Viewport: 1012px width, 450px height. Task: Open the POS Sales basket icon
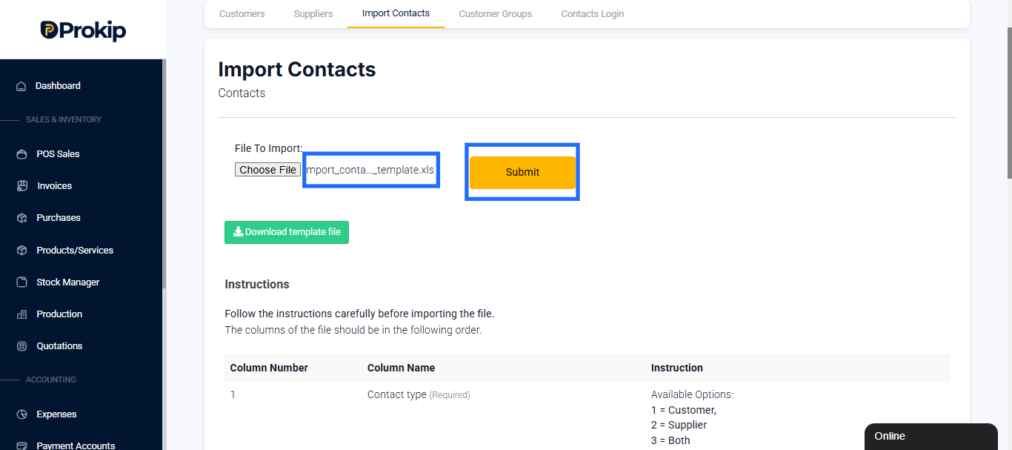pos(21,154)
